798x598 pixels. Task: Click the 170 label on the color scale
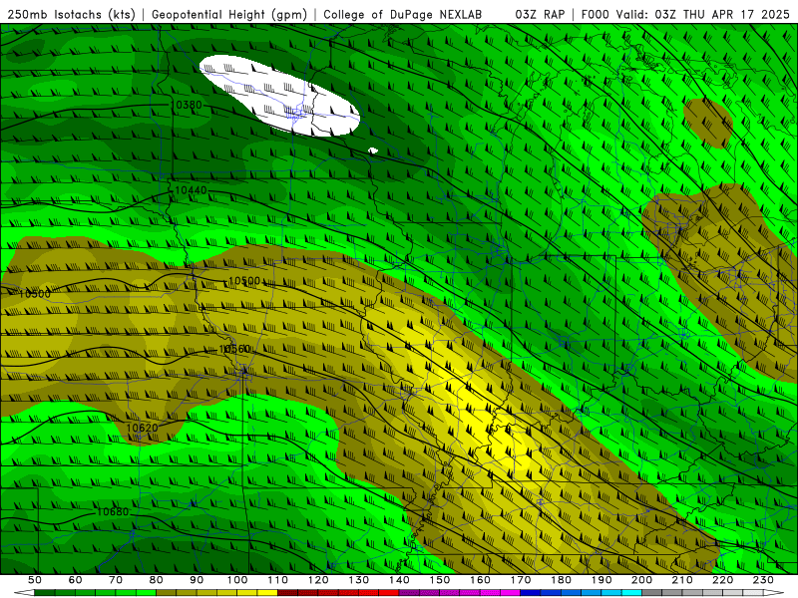521,580
